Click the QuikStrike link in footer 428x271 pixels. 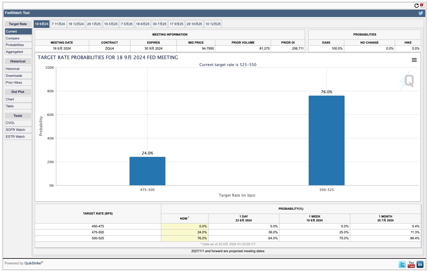[x=33, y=263]
